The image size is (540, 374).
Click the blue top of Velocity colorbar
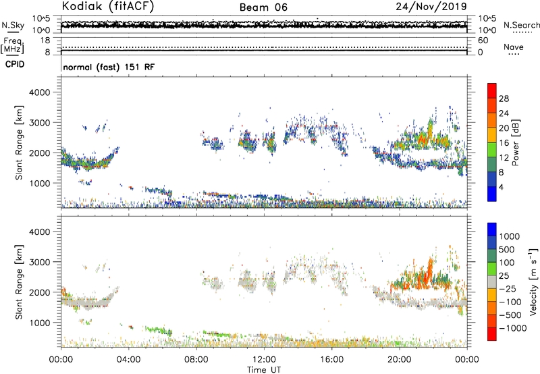point(492,230)
